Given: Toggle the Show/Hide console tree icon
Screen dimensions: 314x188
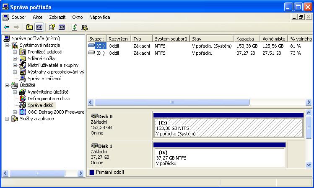Looking at the screenshot, I should (39, 27).
